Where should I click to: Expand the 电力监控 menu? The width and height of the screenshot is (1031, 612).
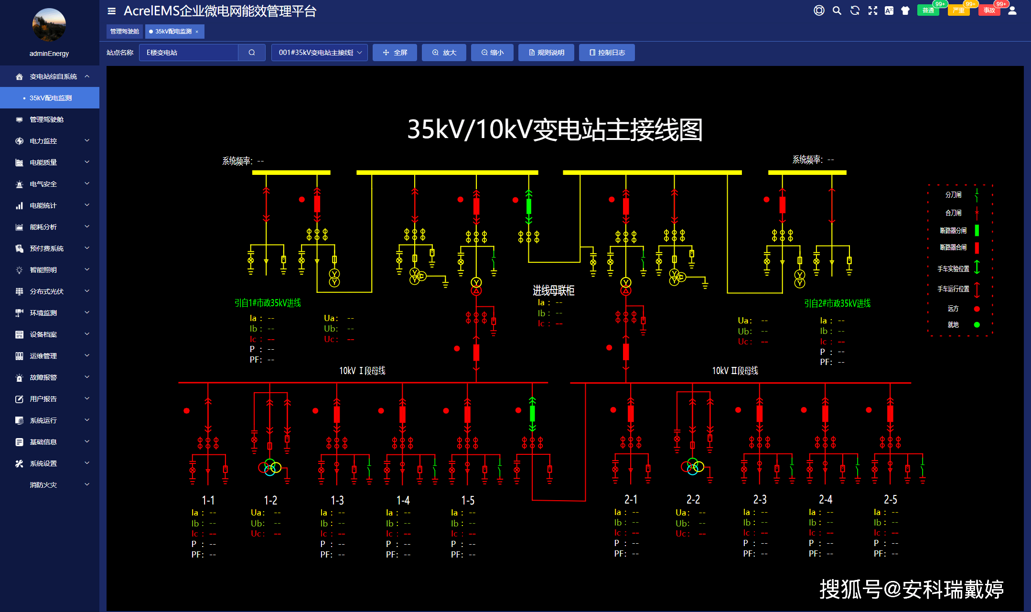coord(50,141)
